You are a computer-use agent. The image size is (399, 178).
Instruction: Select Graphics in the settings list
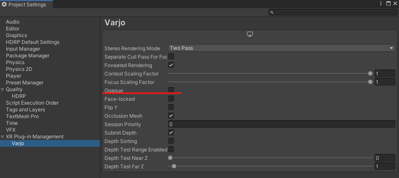16,35
